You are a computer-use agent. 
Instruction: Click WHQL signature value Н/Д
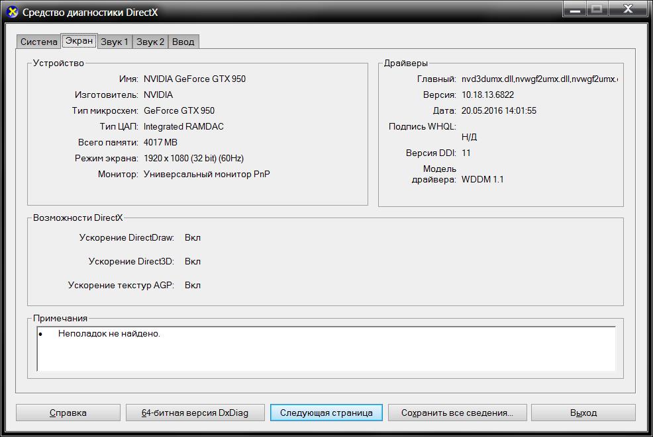469,137
